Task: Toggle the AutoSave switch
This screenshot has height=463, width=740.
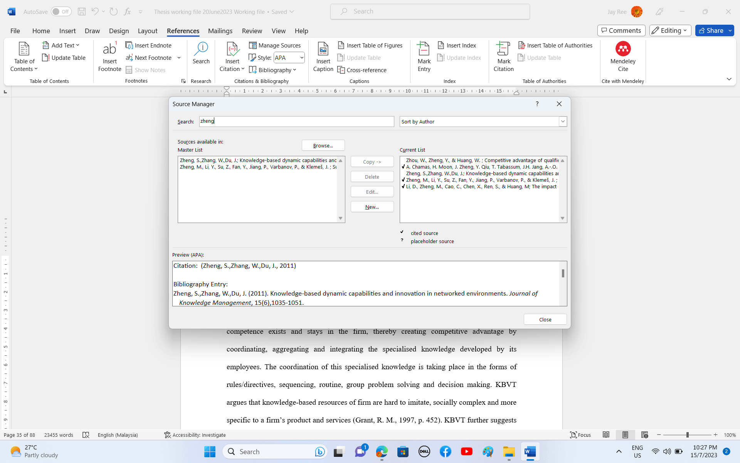Action: pos(61,12)
